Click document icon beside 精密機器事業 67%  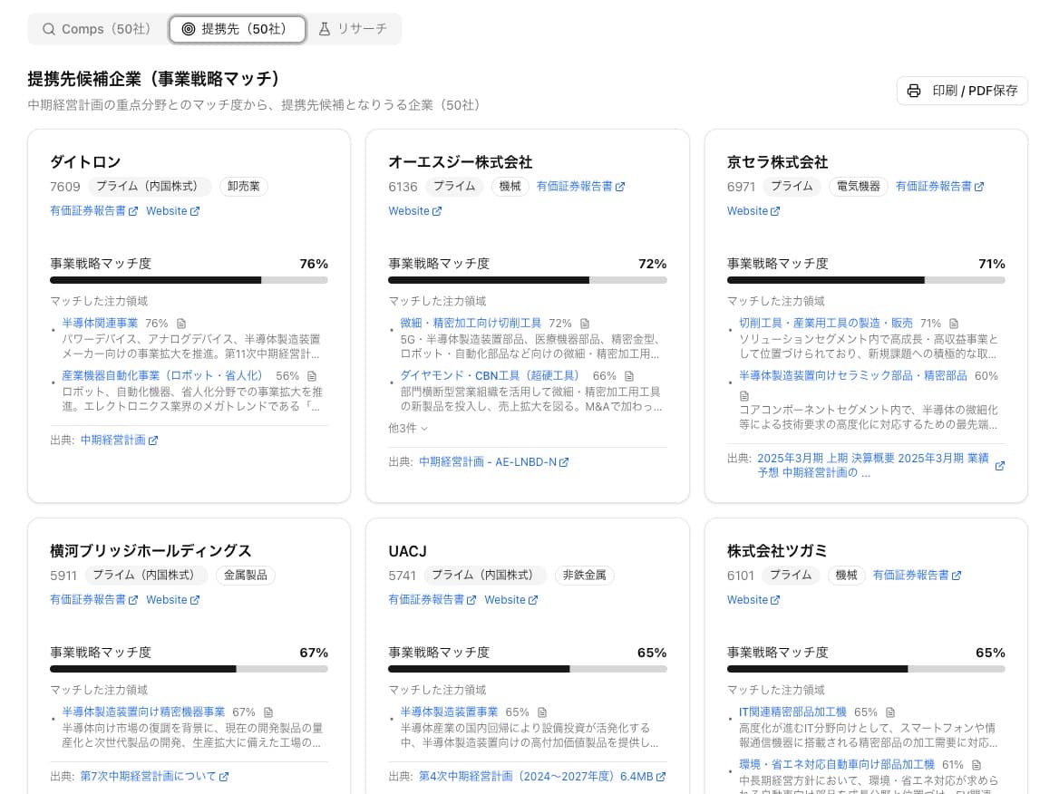268,712
